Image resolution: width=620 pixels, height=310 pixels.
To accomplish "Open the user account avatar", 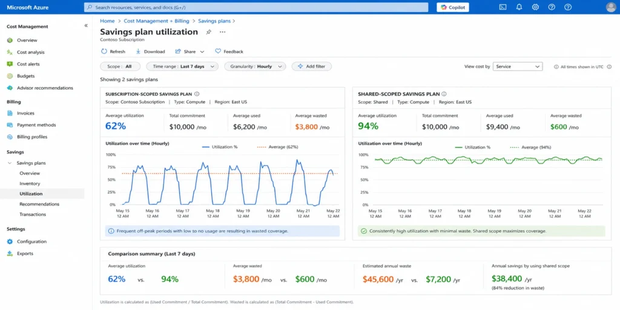I will pos(611,7).
